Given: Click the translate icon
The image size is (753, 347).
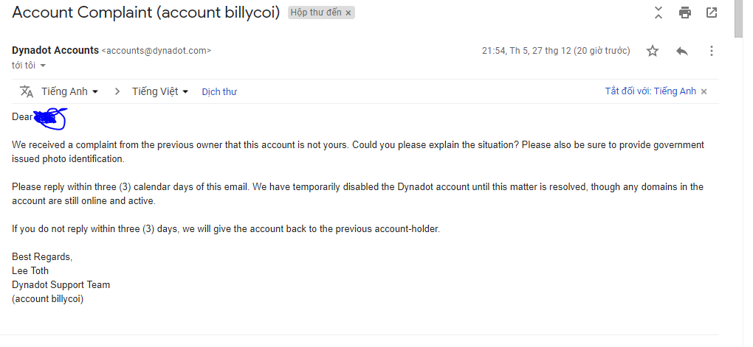Looking at the screenshot, I should 27,91.
